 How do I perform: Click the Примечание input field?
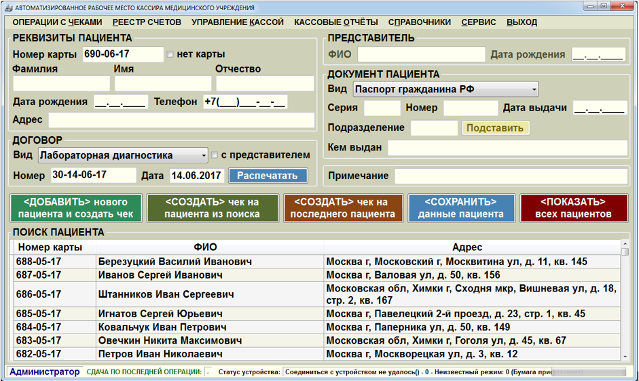coord(511,176)
